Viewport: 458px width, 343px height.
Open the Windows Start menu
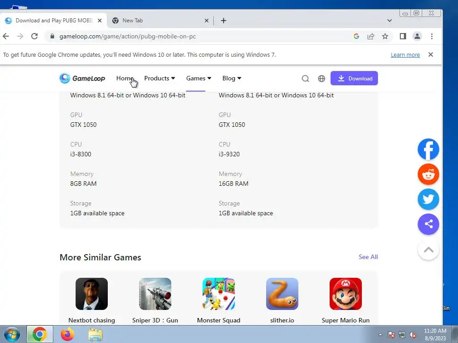(x=12, y=335)
